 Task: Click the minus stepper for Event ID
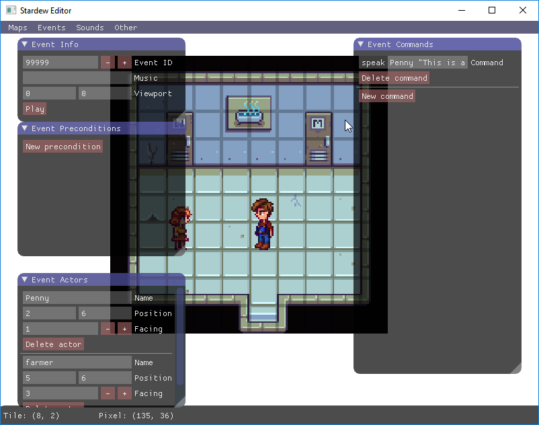pos(108,63)
